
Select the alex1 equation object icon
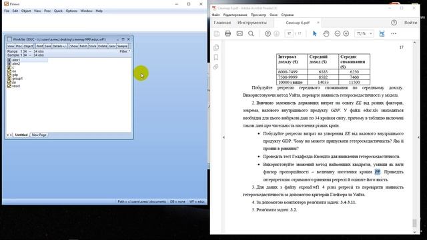point(9,60)
